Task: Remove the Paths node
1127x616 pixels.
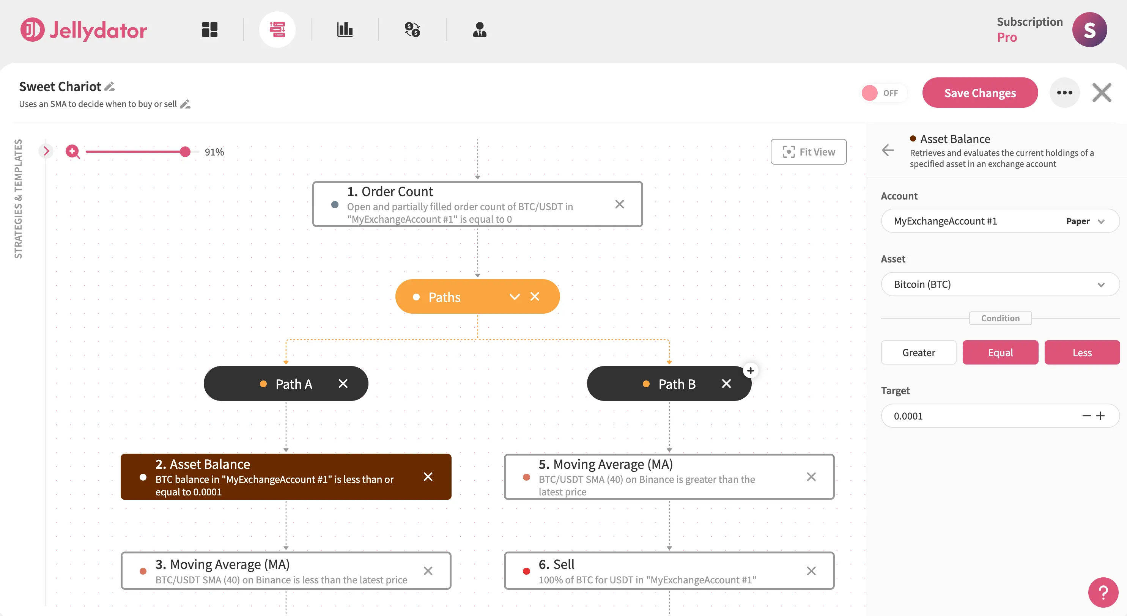Action: click(x=535, y=296)
